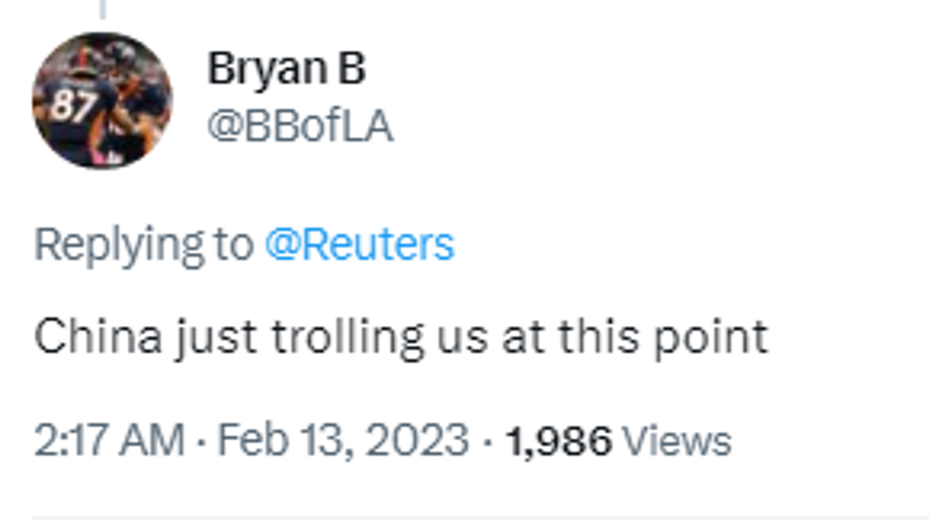This screenshot has width=929, height=532.
Task: Click the divider line below the tweet
Action: pyautogui.click(x=480, y=518)
